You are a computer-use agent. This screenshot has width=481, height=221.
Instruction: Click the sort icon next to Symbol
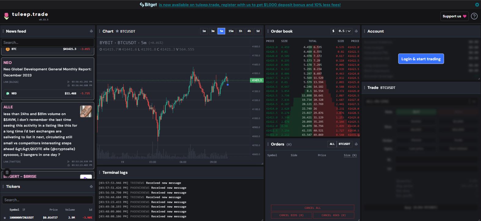[24, 209]
